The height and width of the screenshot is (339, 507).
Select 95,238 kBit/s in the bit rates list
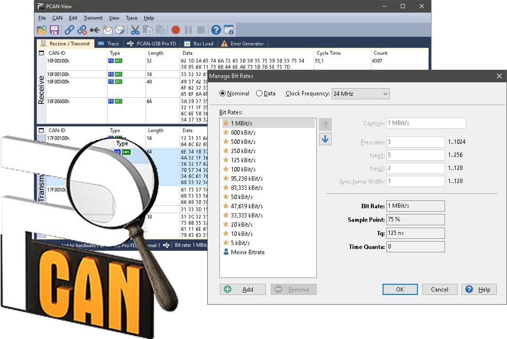(x=268, y=179)
